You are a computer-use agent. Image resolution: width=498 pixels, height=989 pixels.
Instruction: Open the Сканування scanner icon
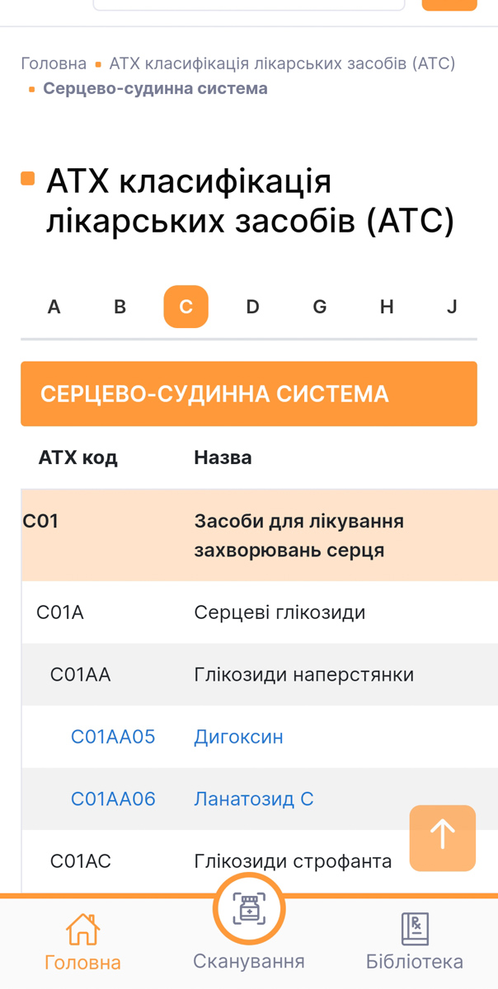click(x=249, y=909)
